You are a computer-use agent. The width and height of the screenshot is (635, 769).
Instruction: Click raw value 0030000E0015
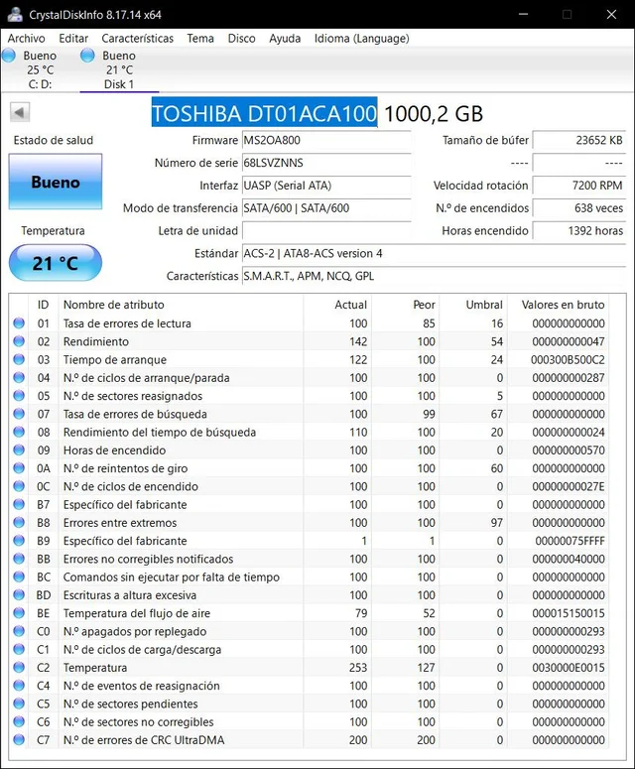tap(569, 668)
